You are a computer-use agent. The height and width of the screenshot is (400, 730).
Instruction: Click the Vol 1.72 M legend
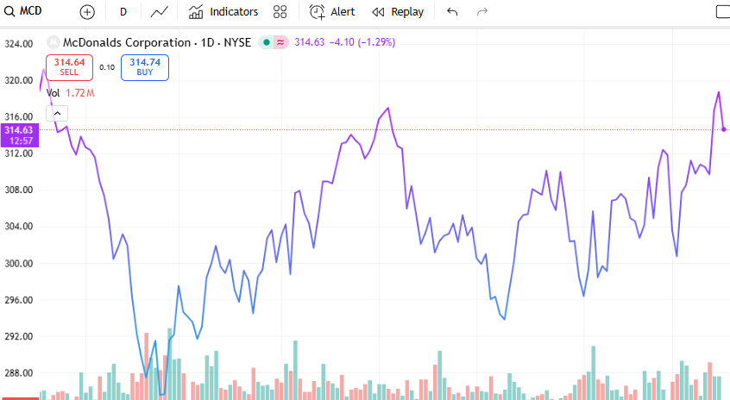click(70, 93)
